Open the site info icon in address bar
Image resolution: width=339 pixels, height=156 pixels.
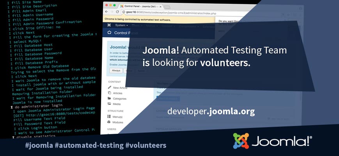tap(123, 12)
